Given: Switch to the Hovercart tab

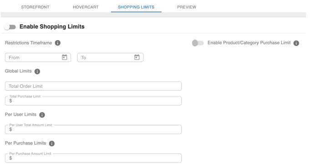Looking at the screenshot, I should 86,7.
